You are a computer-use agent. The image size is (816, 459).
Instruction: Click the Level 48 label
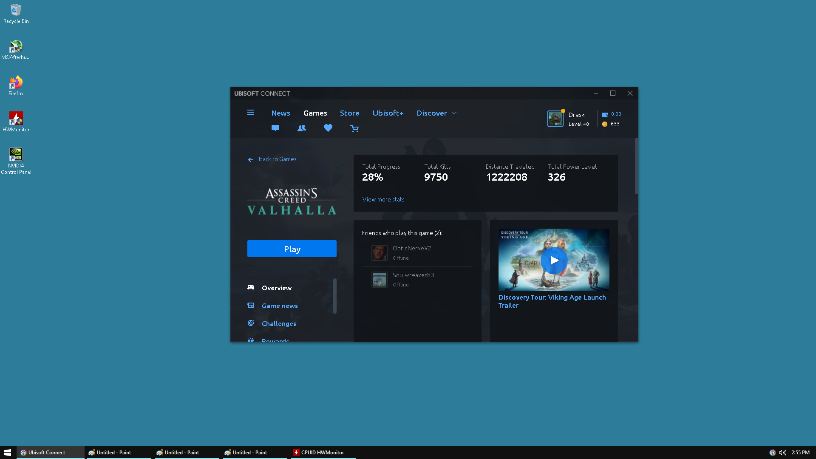coord(578,124)
